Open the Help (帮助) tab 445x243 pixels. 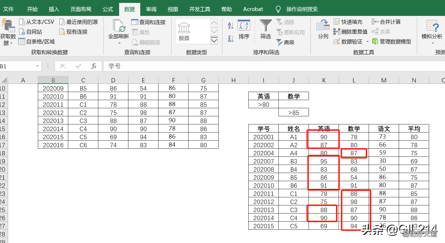coord(227,9)
